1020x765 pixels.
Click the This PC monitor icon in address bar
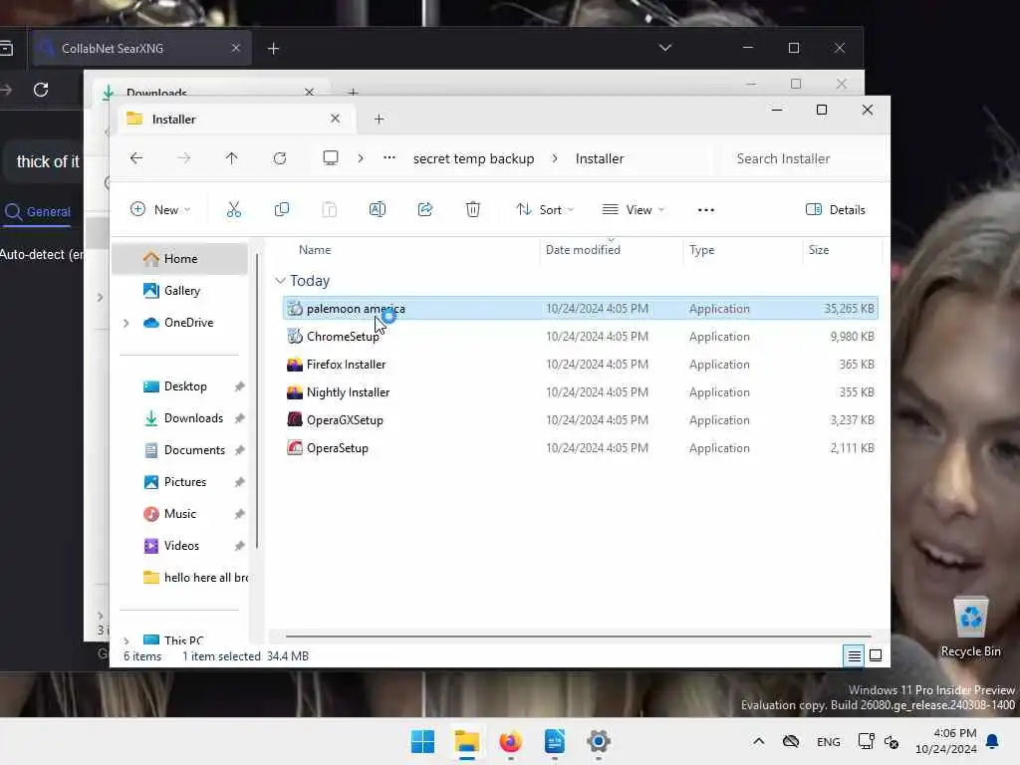click(x=331, y=158)
